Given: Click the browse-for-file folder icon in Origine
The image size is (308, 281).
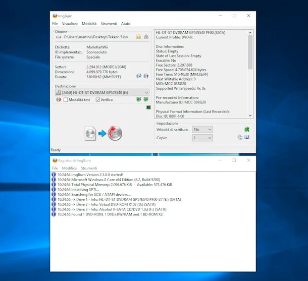Looking at the screenshot, I should pyautogui.click(x=138, y=37).
